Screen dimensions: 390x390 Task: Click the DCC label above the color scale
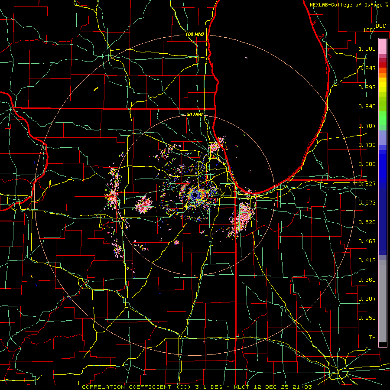(x=380, y=26)
